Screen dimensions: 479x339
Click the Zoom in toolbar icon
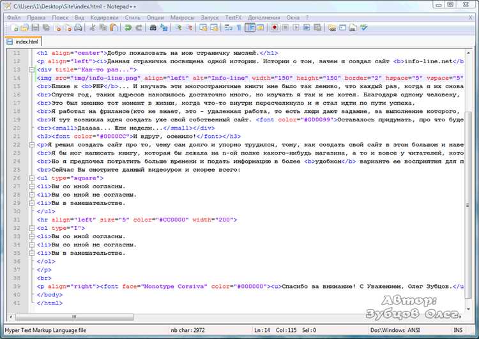tap(179, 28)
